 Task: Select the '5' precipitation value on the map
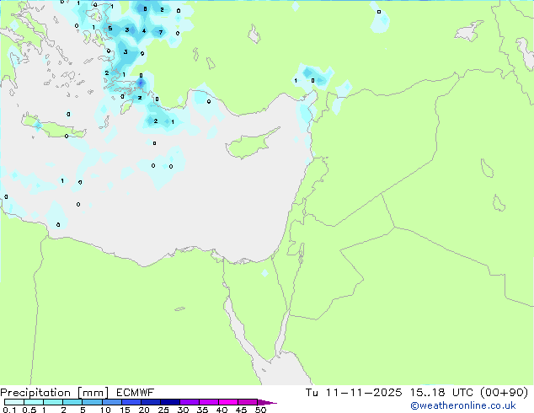110,29
